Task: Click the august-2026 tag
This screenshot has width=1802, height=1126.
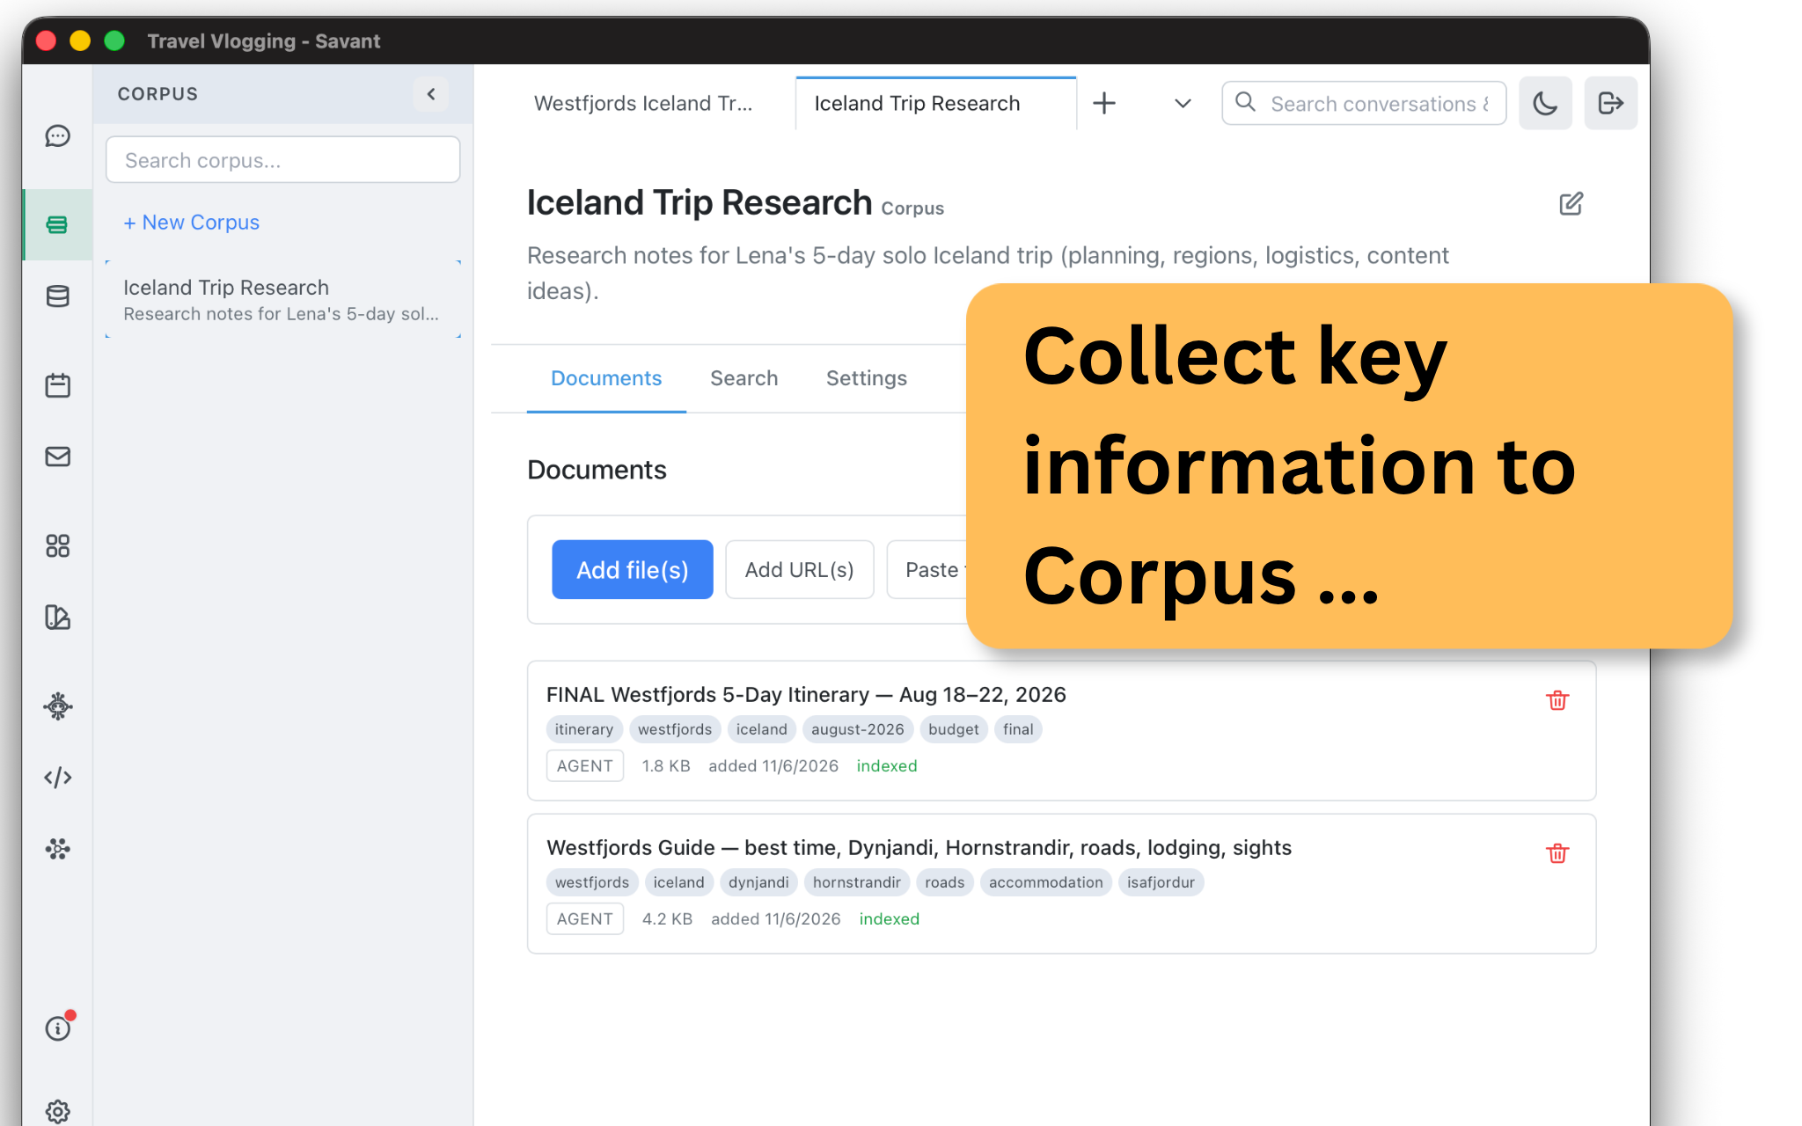Action: pyautogui.click(x=857, y=729)
